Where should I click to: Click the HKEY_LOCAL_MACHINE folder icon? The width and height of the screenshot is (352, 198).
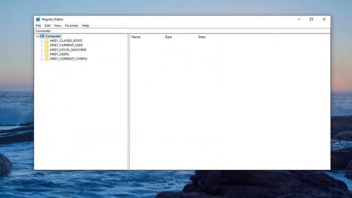click(46, 50)
